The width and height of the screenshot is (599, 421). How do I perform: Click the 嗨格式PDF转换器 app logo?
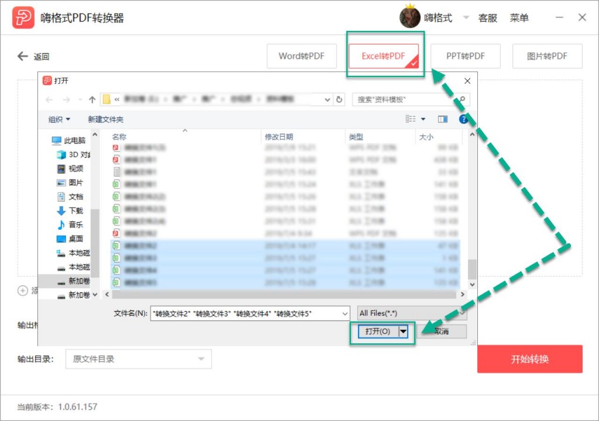pyautogui.click(x=23, y=18)
